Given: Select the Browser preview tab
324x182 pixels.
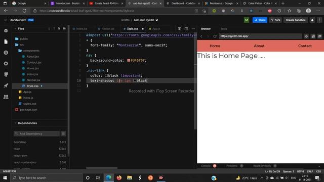Looking at the screenshot, I should (206, 29).
